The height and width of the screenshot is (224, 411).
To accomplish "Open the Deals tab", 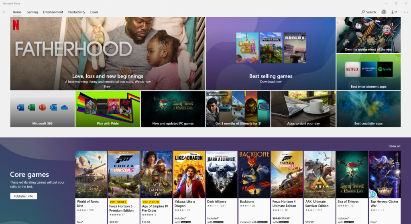I will point(94,12).
